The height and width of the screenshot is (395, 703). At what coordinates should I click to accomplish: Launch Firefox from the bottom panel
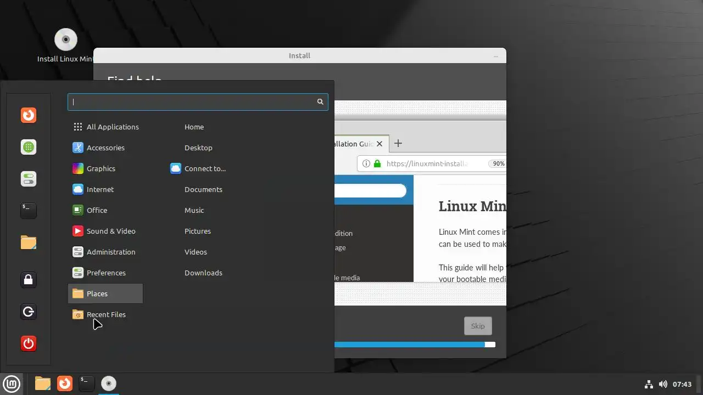point(65,383)
